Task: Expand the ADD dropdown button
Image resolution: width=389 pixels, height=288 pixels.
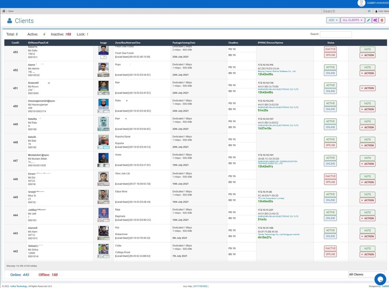Action: tap(332, 20)
